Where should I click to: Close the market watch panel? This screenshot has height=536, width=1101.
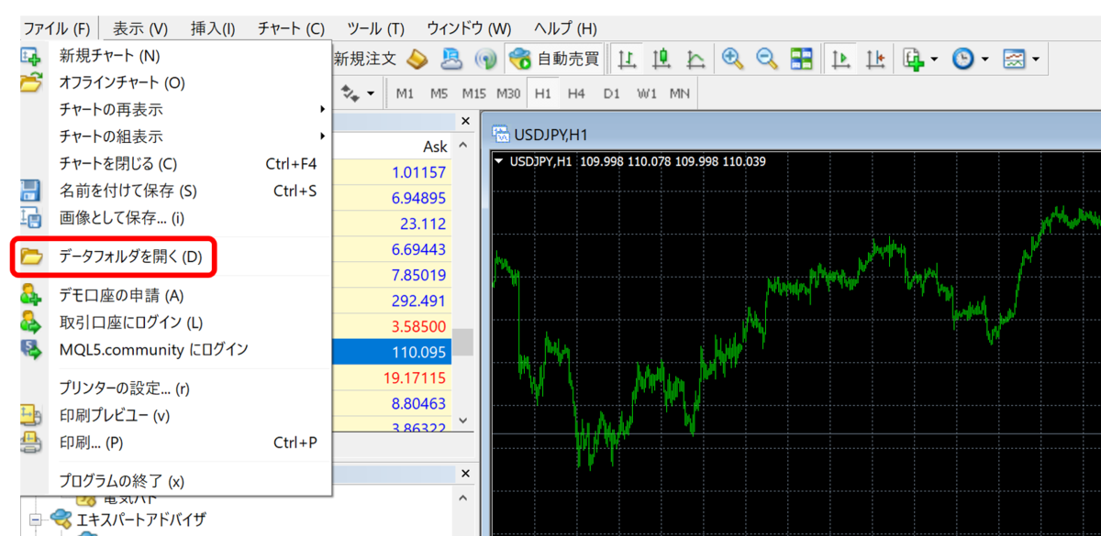tap(465, 121)
